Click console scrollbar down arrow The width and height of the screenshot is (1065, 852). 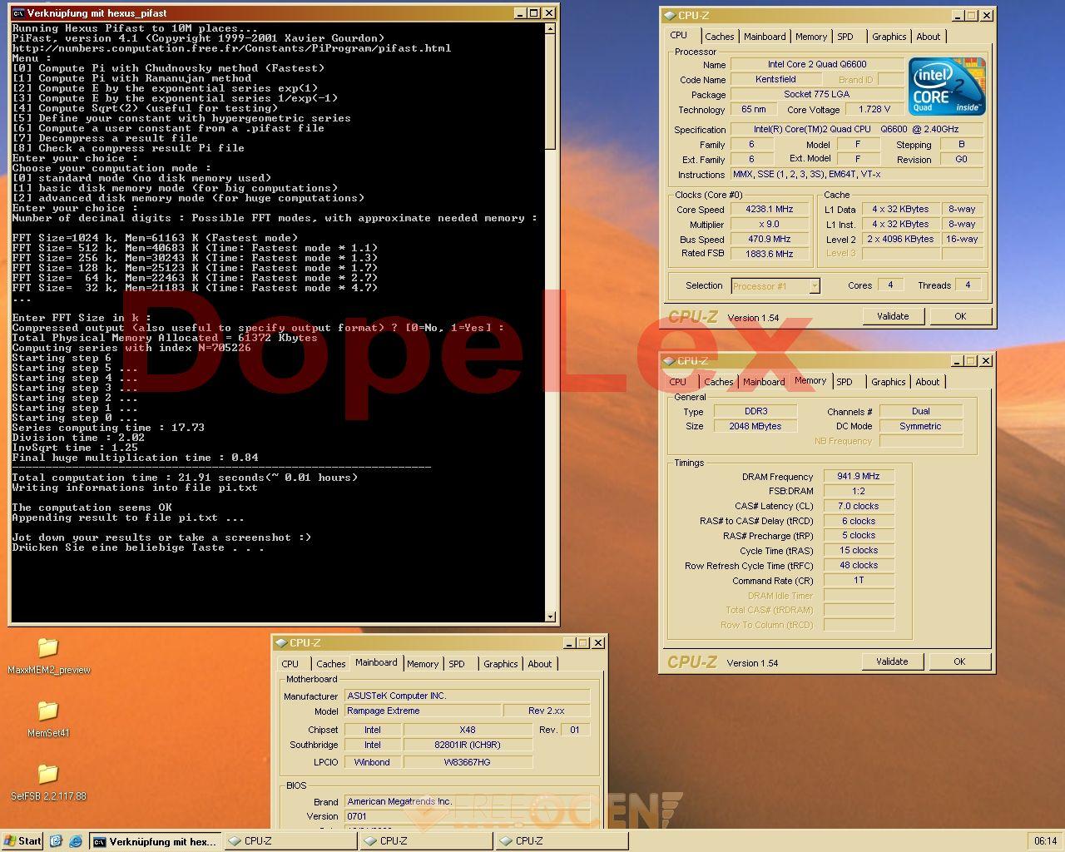[x=550, y=617]
